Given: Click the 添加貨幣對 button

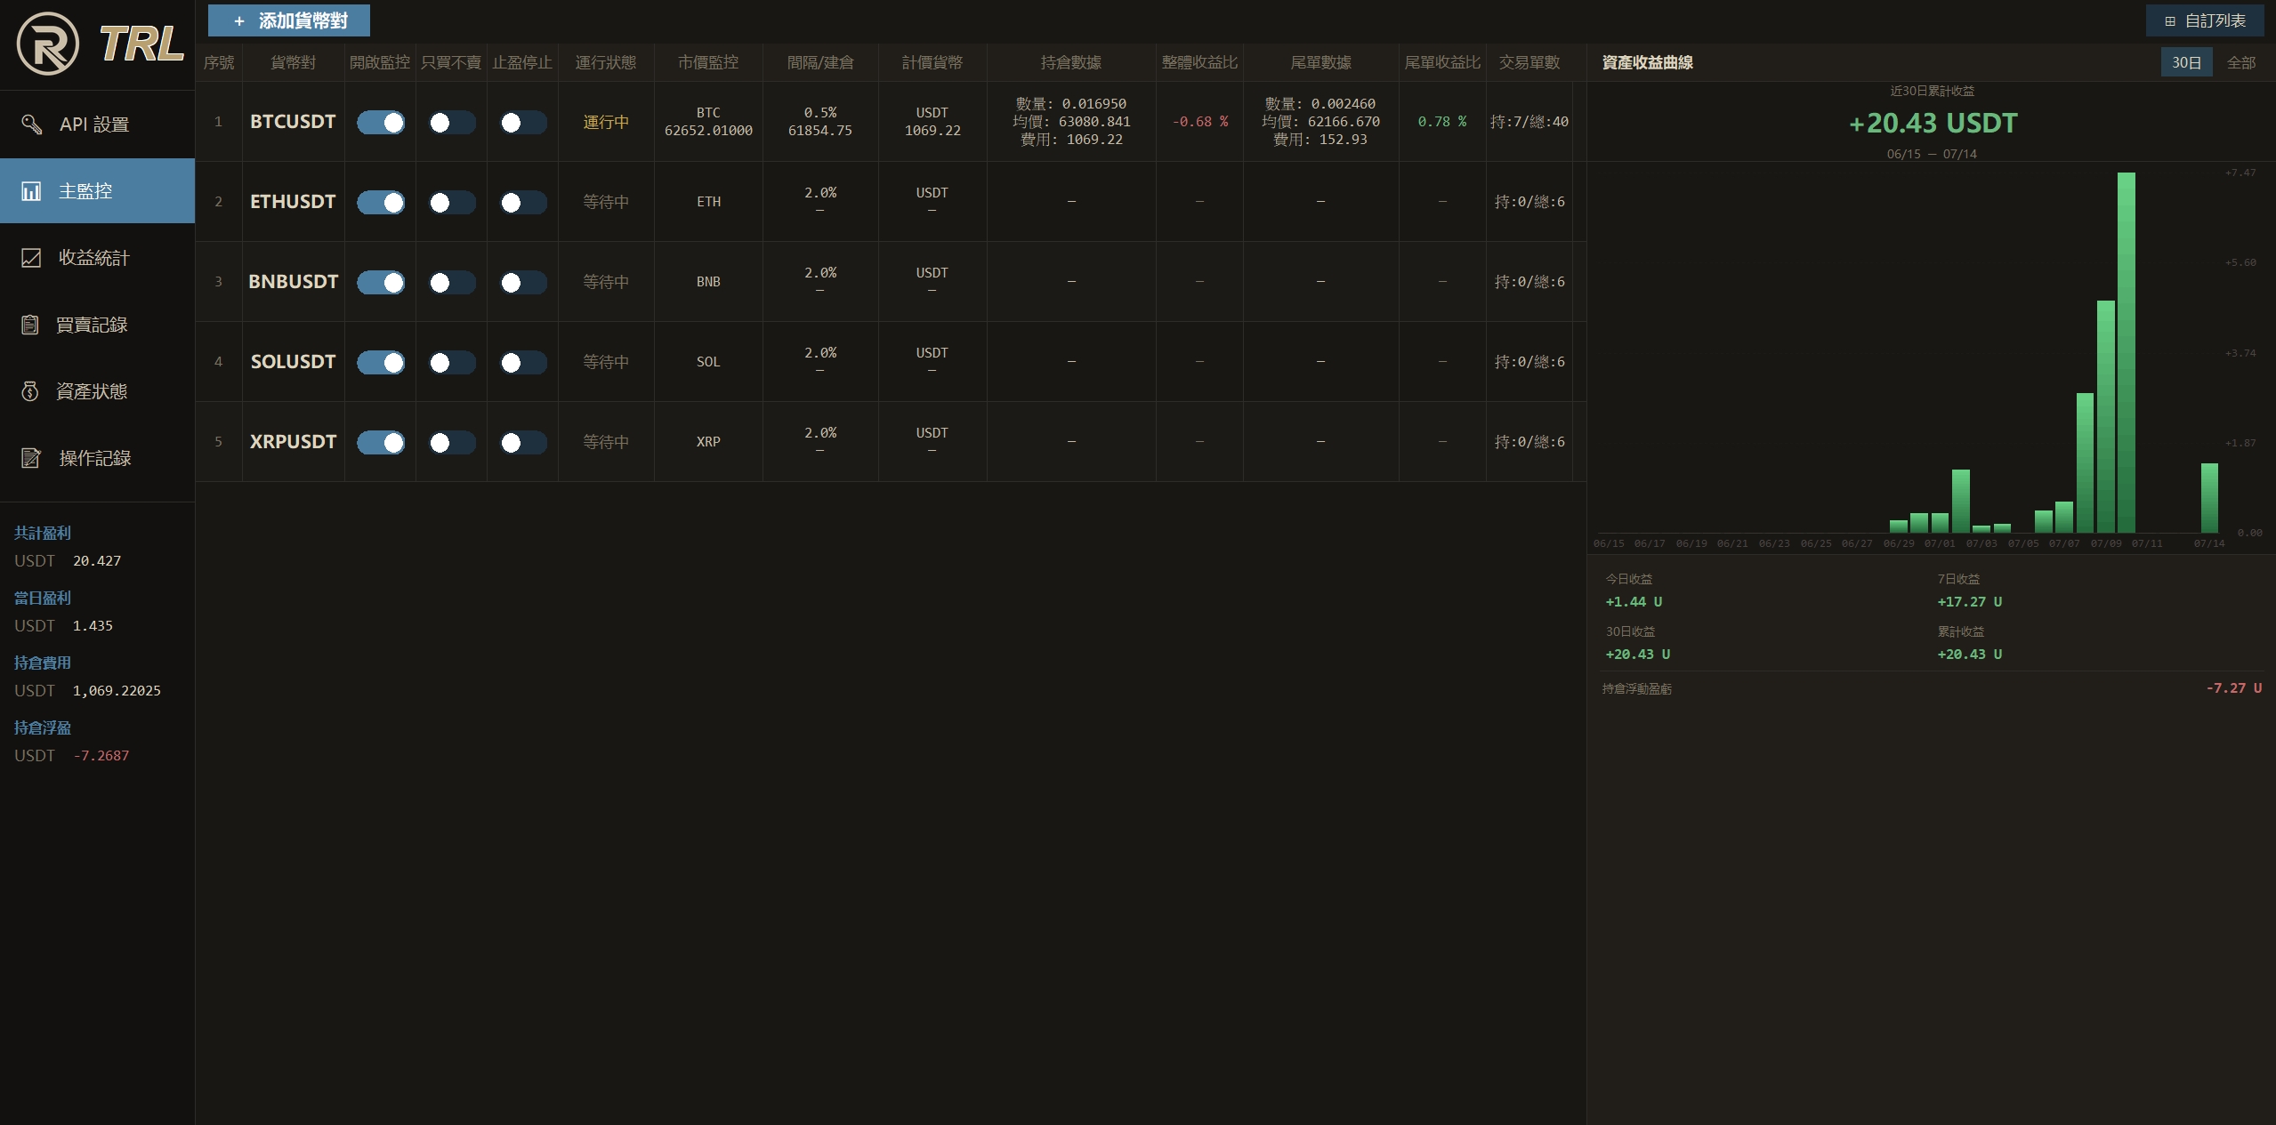Looking at the screenshot, I should pos(289,20).
